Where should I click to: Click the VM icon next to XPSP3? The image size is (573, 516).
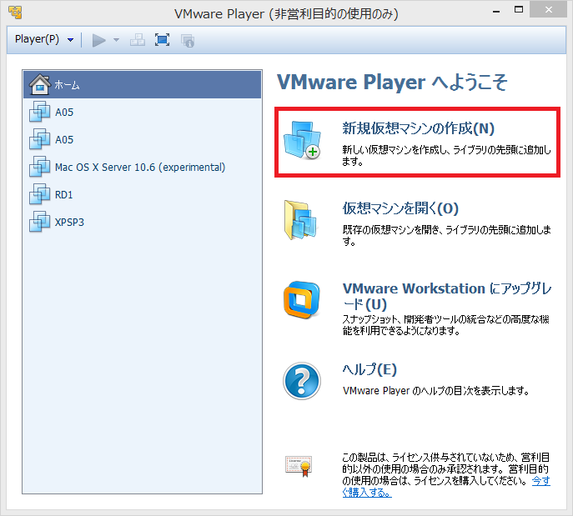click(39, 221)
